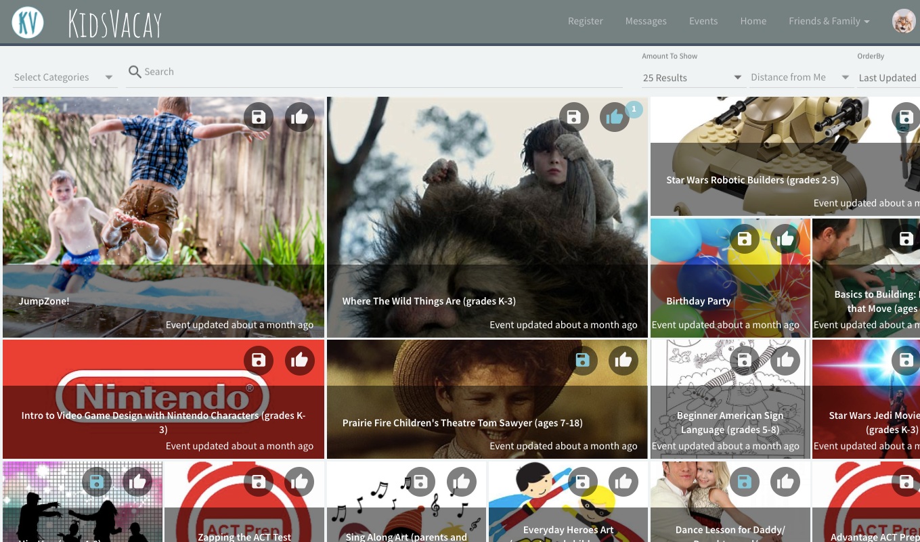The width and height of the screenshot is (920, 542).
Task: Open the KidsVacay home title
Action: (115, 24)
